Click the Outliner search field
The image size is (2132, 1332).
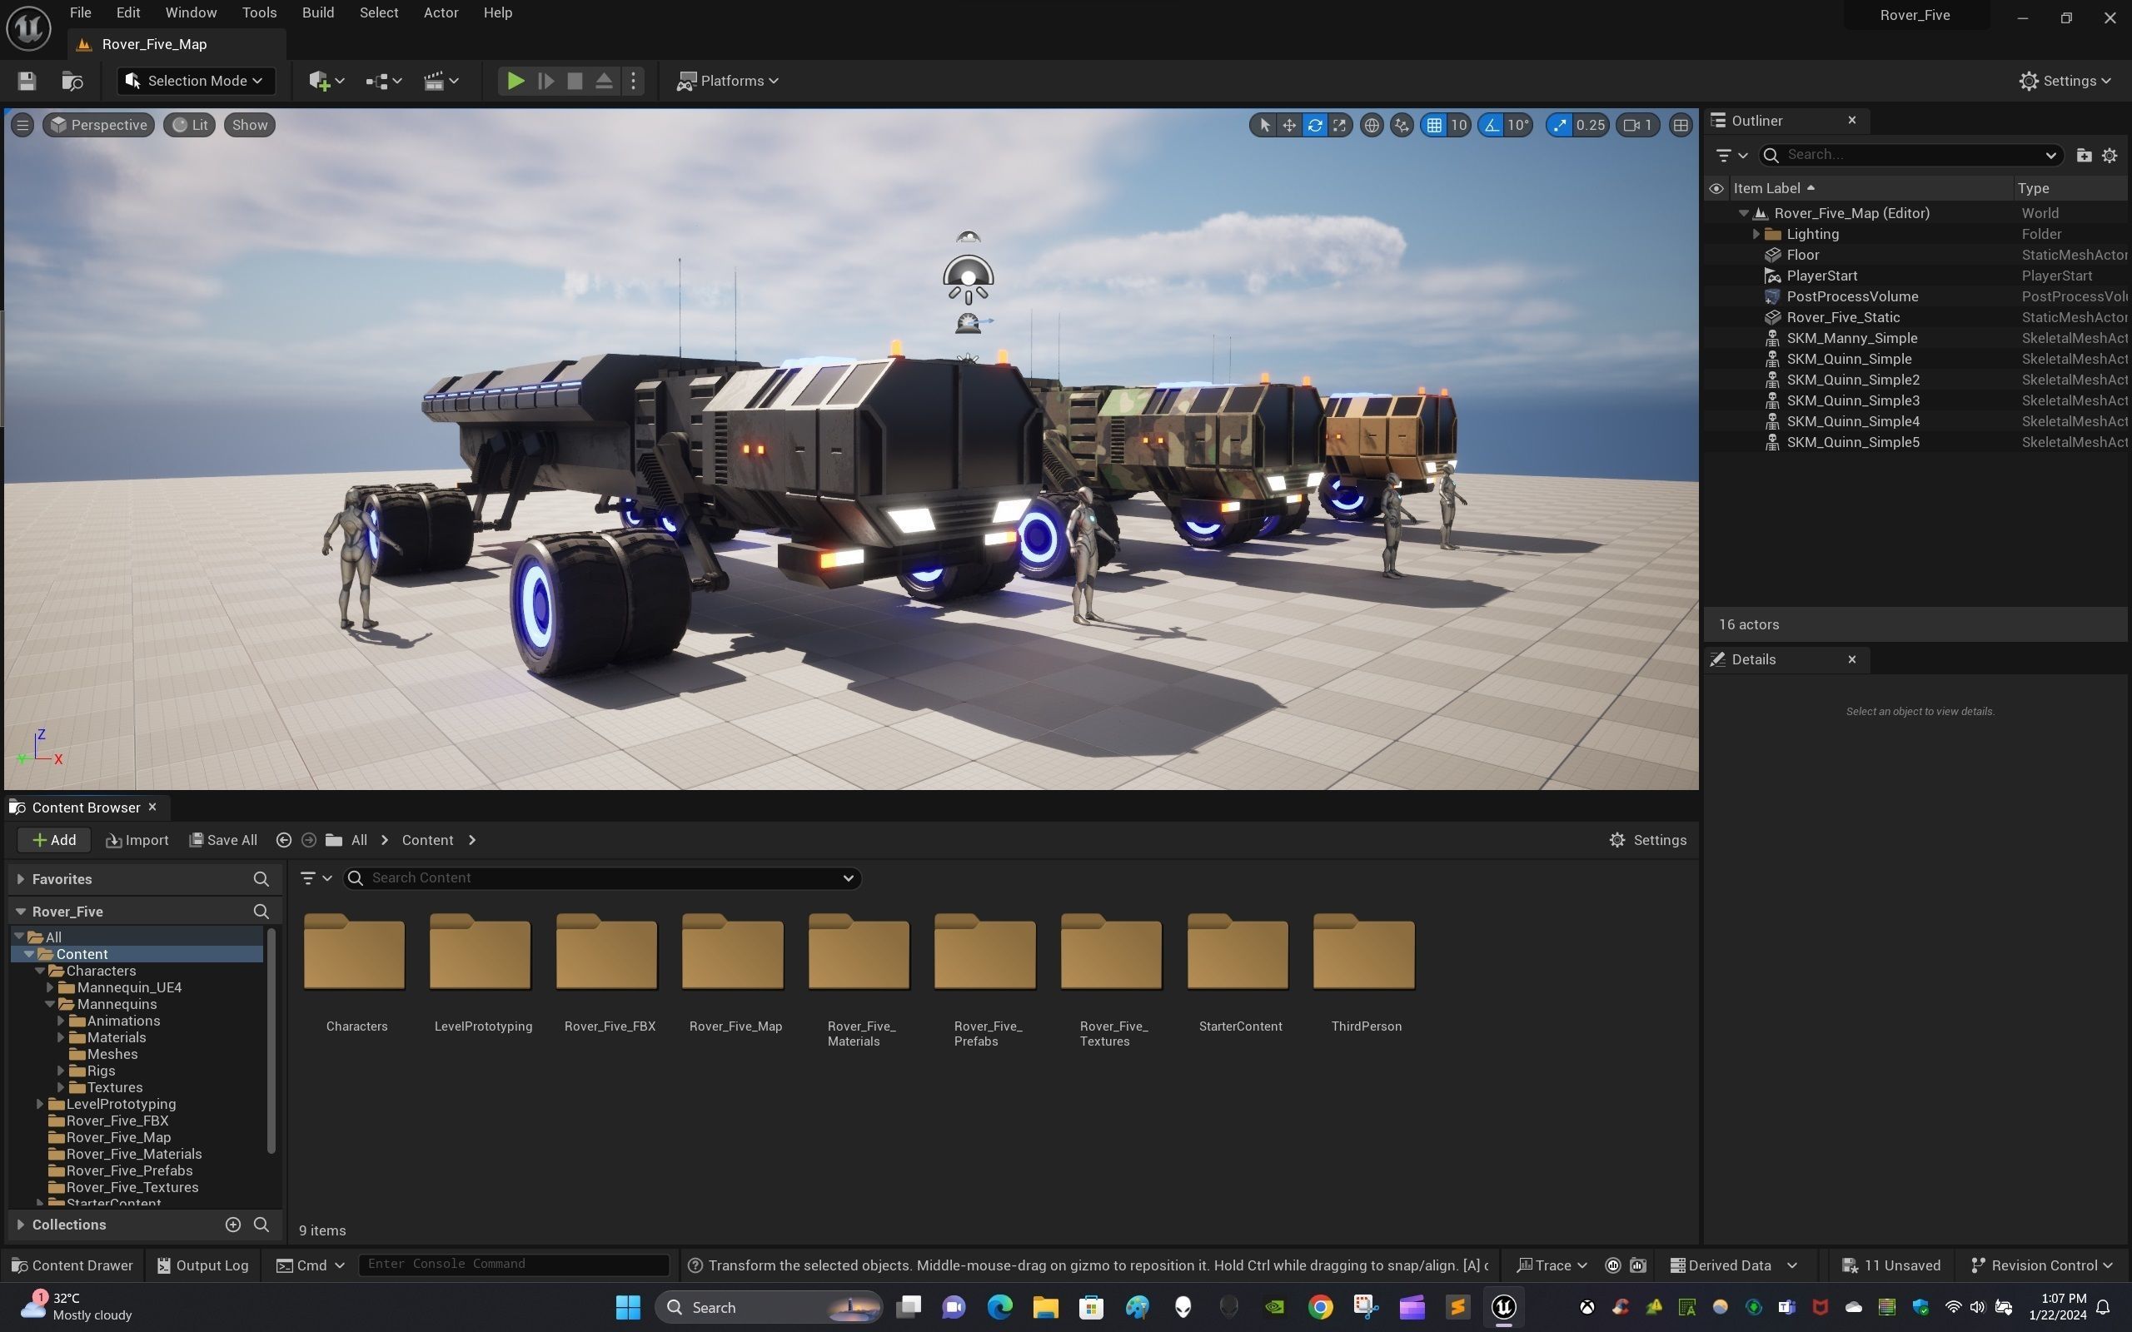coord(1910,155)
